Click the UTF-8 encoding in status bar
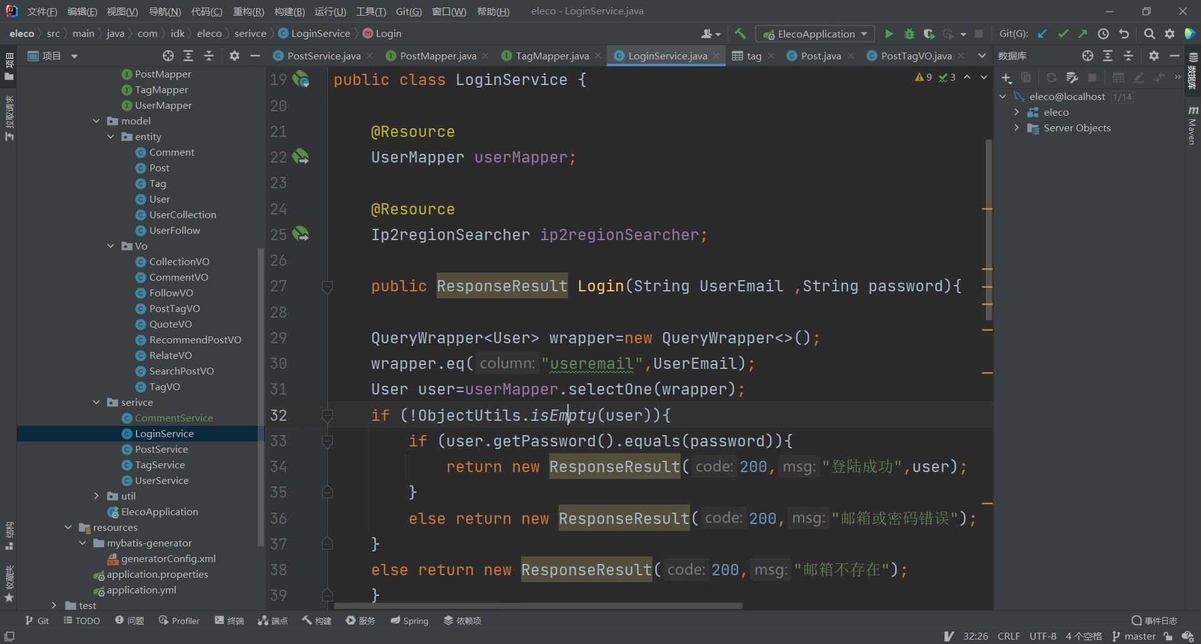The height and width of the screenshot is (644, 1201). 1043,636
